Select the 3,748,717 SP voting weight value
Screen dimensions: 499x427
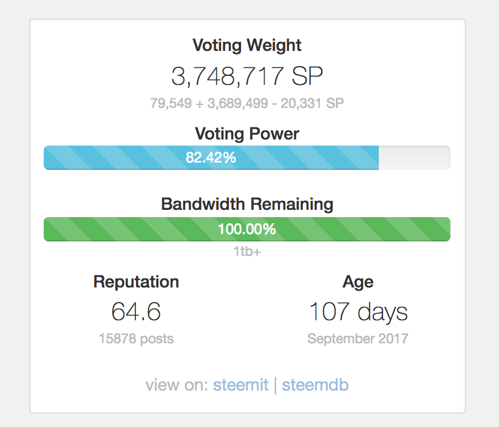point(247,76)
